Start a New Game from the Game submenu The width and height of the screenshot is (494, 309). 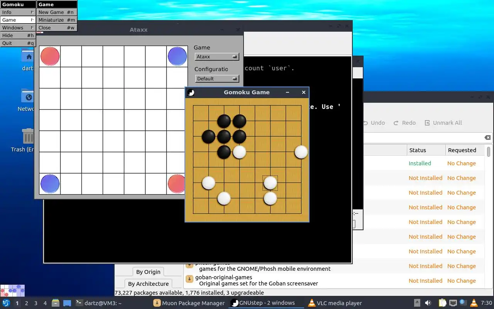click(x=57, y=12)
